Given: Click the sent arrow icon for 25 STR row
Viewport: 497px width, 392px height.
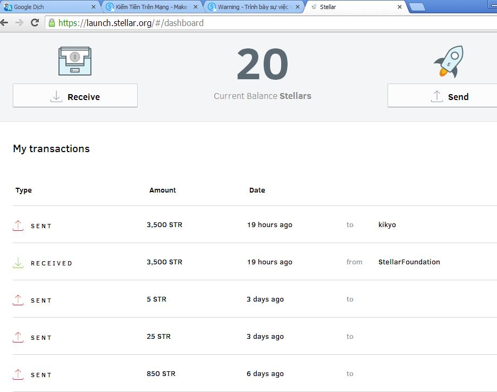Looking at the screenshot, I should pyautogui.click(x=18, y=337).
